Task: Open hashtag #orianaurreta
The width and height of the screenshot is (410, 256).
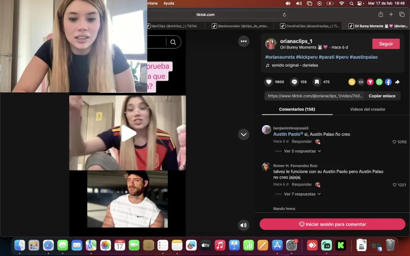Action: 280,57
